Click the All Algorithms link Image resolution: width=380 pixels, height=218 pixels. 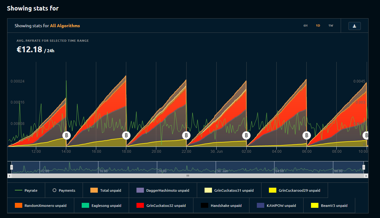[x=65, y=26]
